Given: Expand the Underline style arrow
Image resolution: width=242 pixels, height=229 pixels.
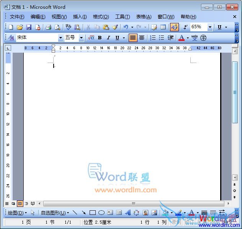Looking at the screenshot, I should (x=124, y=38).
